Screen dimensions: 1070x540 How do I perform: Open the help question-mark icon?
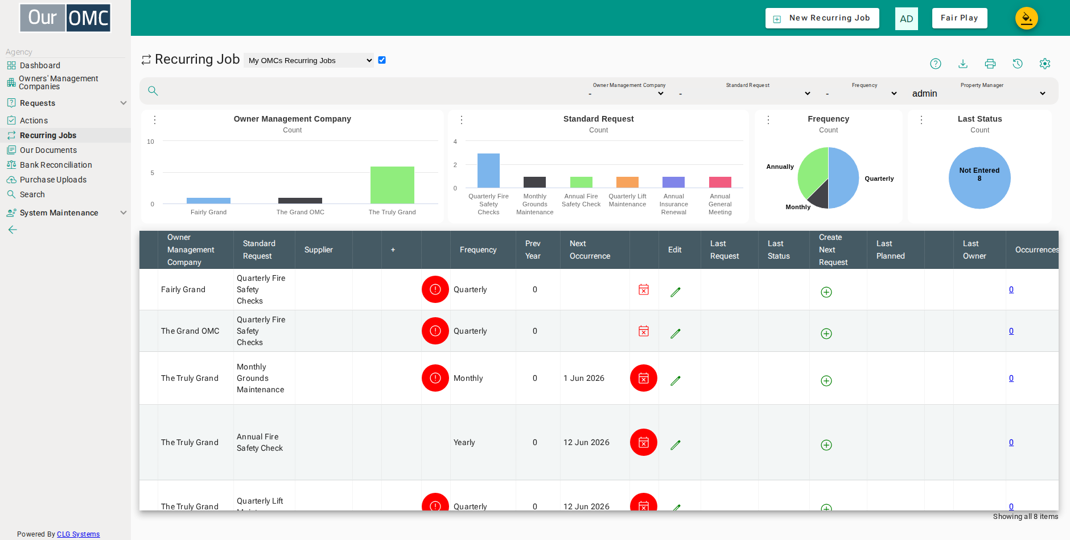(936, 64)
